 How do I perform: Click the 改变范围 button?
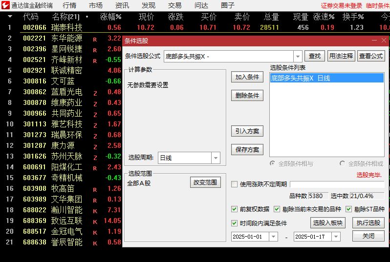[205, 182]
